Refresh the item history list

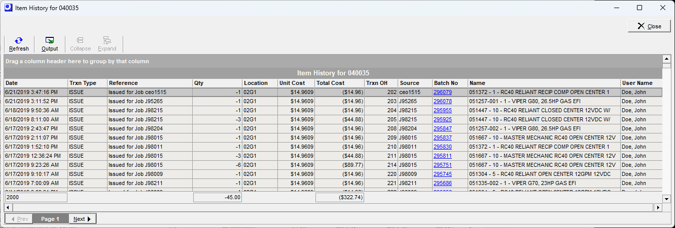(x=19, y=44)
